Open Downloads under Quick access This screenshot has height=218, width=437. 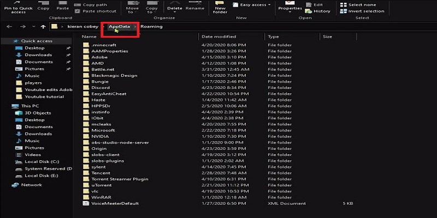click(x=38, y=55)
